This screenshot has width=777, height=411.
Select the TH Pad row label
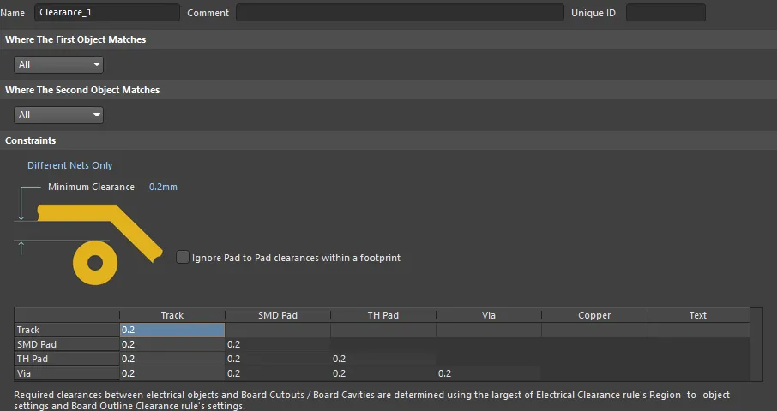click(67, 359)
